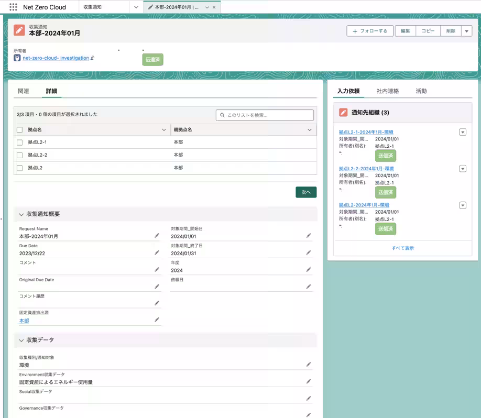Check the box for 拠点L2-2 row
Screen dimensions: 481x418
19,155
